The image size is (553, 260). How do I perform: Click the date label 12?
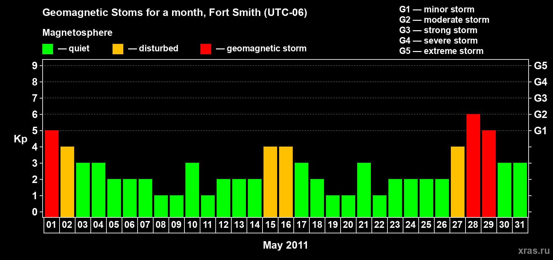[x=223, y=225]
